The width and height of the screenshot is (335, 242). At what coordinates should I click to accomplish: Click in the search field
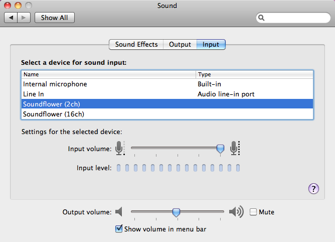point(293,18)
